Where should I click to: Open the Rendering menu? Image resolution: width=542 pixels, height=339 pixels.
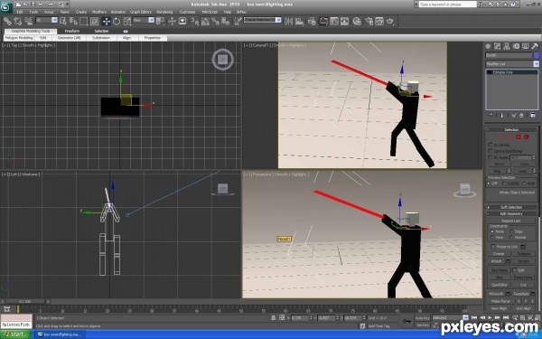[x=164, y=12]
